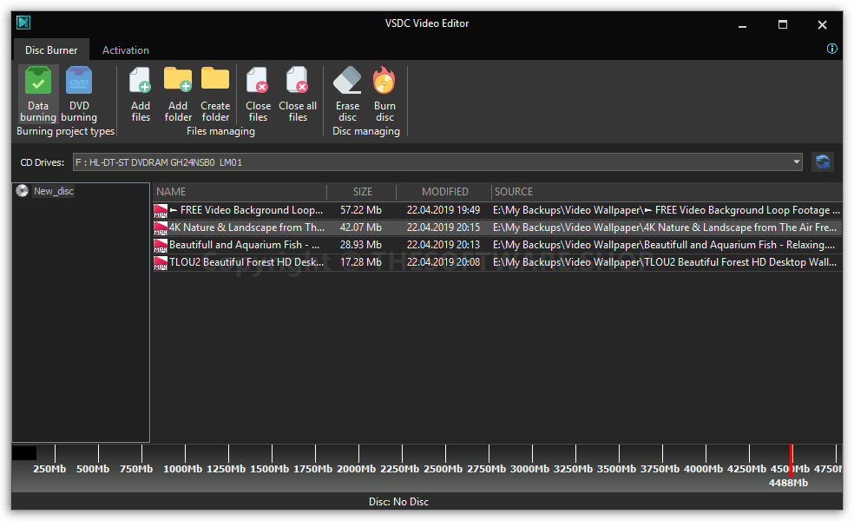Refresh the CD drives list
This screenshot has width=854, height=521.
click(x=823, y=162)
